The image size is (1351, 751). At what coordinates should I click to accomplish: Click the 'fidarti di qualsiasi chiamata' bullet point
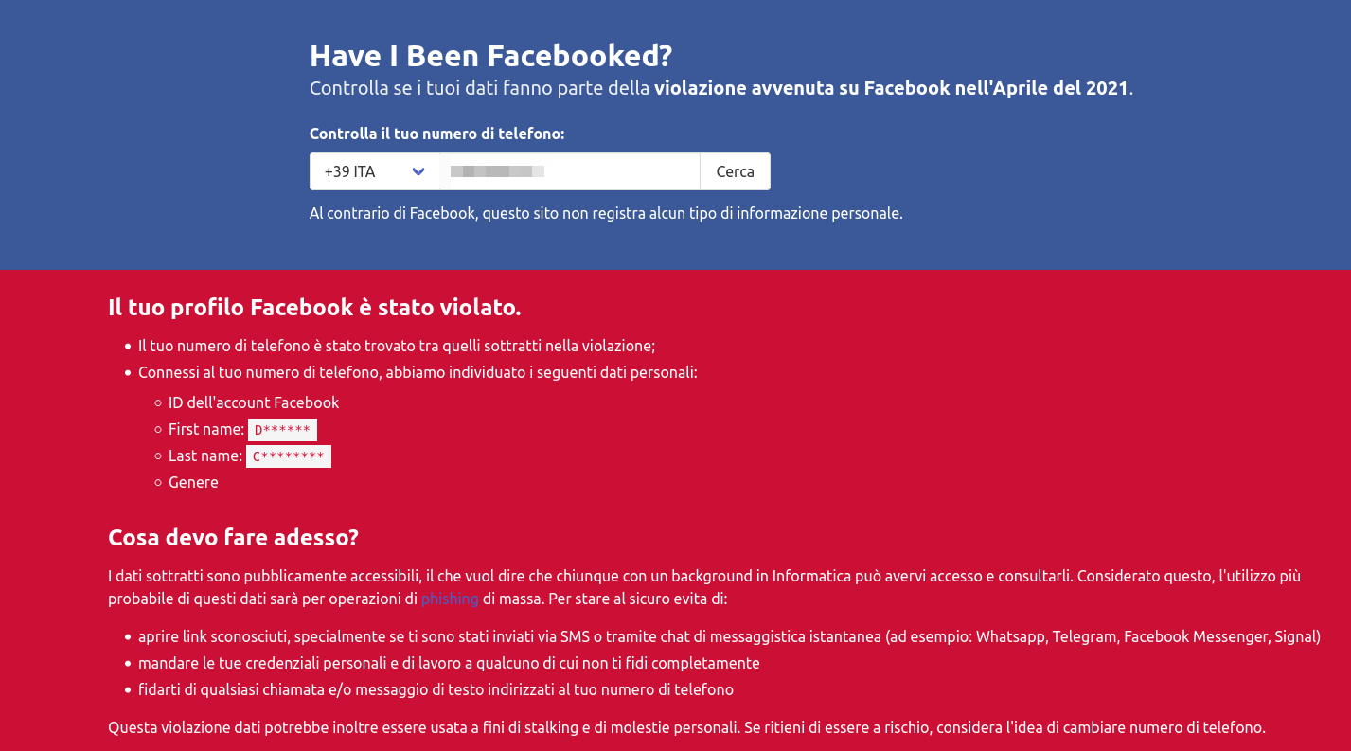pos(436,689)
